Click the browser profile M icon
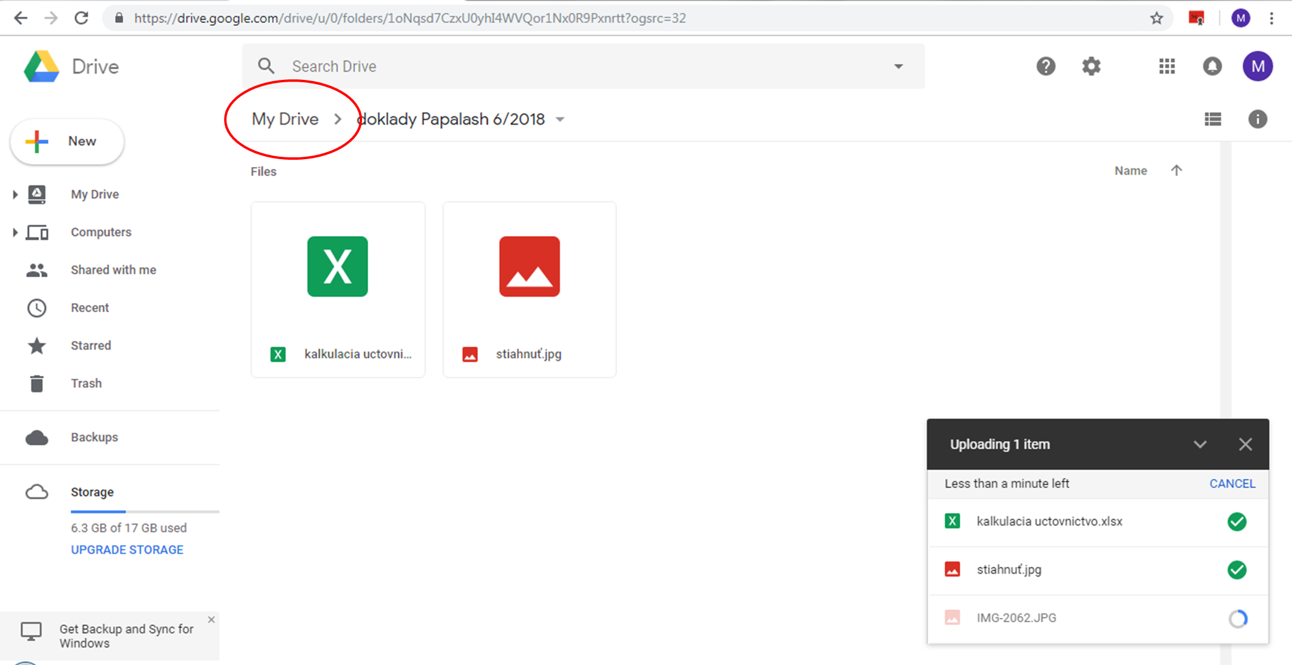The image size is (1292, 665). click(1241, 18)
